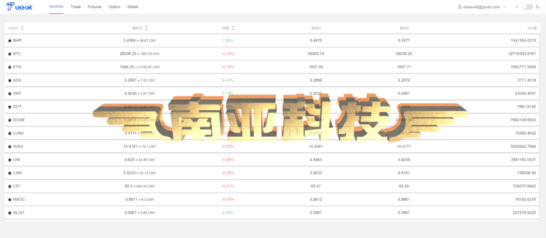Select the MATIC pair name
Screen dimensions: 546x238
(x=19, y=200)
